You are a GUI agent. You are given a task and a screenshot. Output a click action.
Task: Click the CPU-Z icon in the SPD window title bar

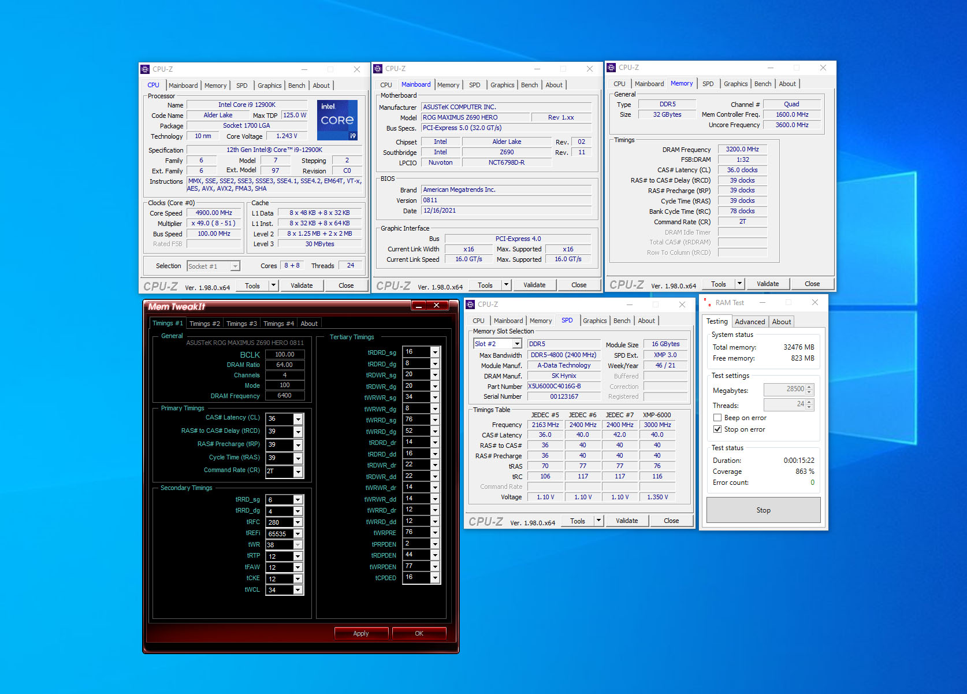click(x=470, y=305)
